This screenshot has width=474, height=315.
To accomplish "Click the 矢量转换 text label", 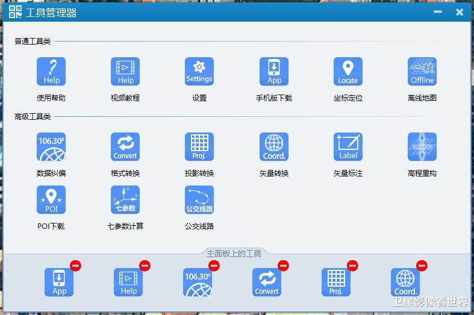I will [274, 173].
